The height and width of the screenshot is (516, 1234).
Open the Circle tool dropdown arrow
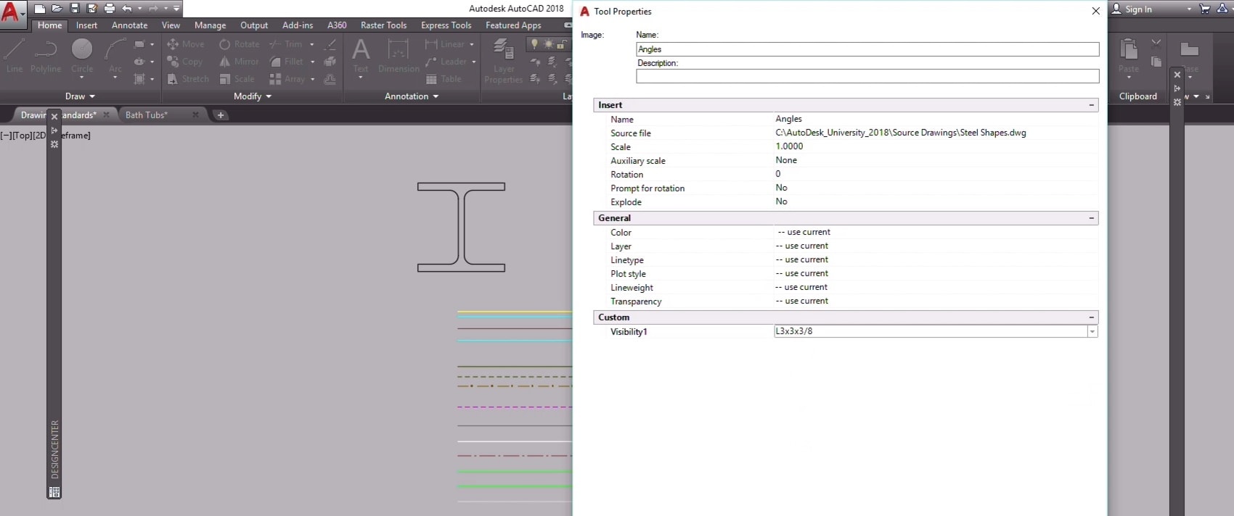[x=82, y=78]
